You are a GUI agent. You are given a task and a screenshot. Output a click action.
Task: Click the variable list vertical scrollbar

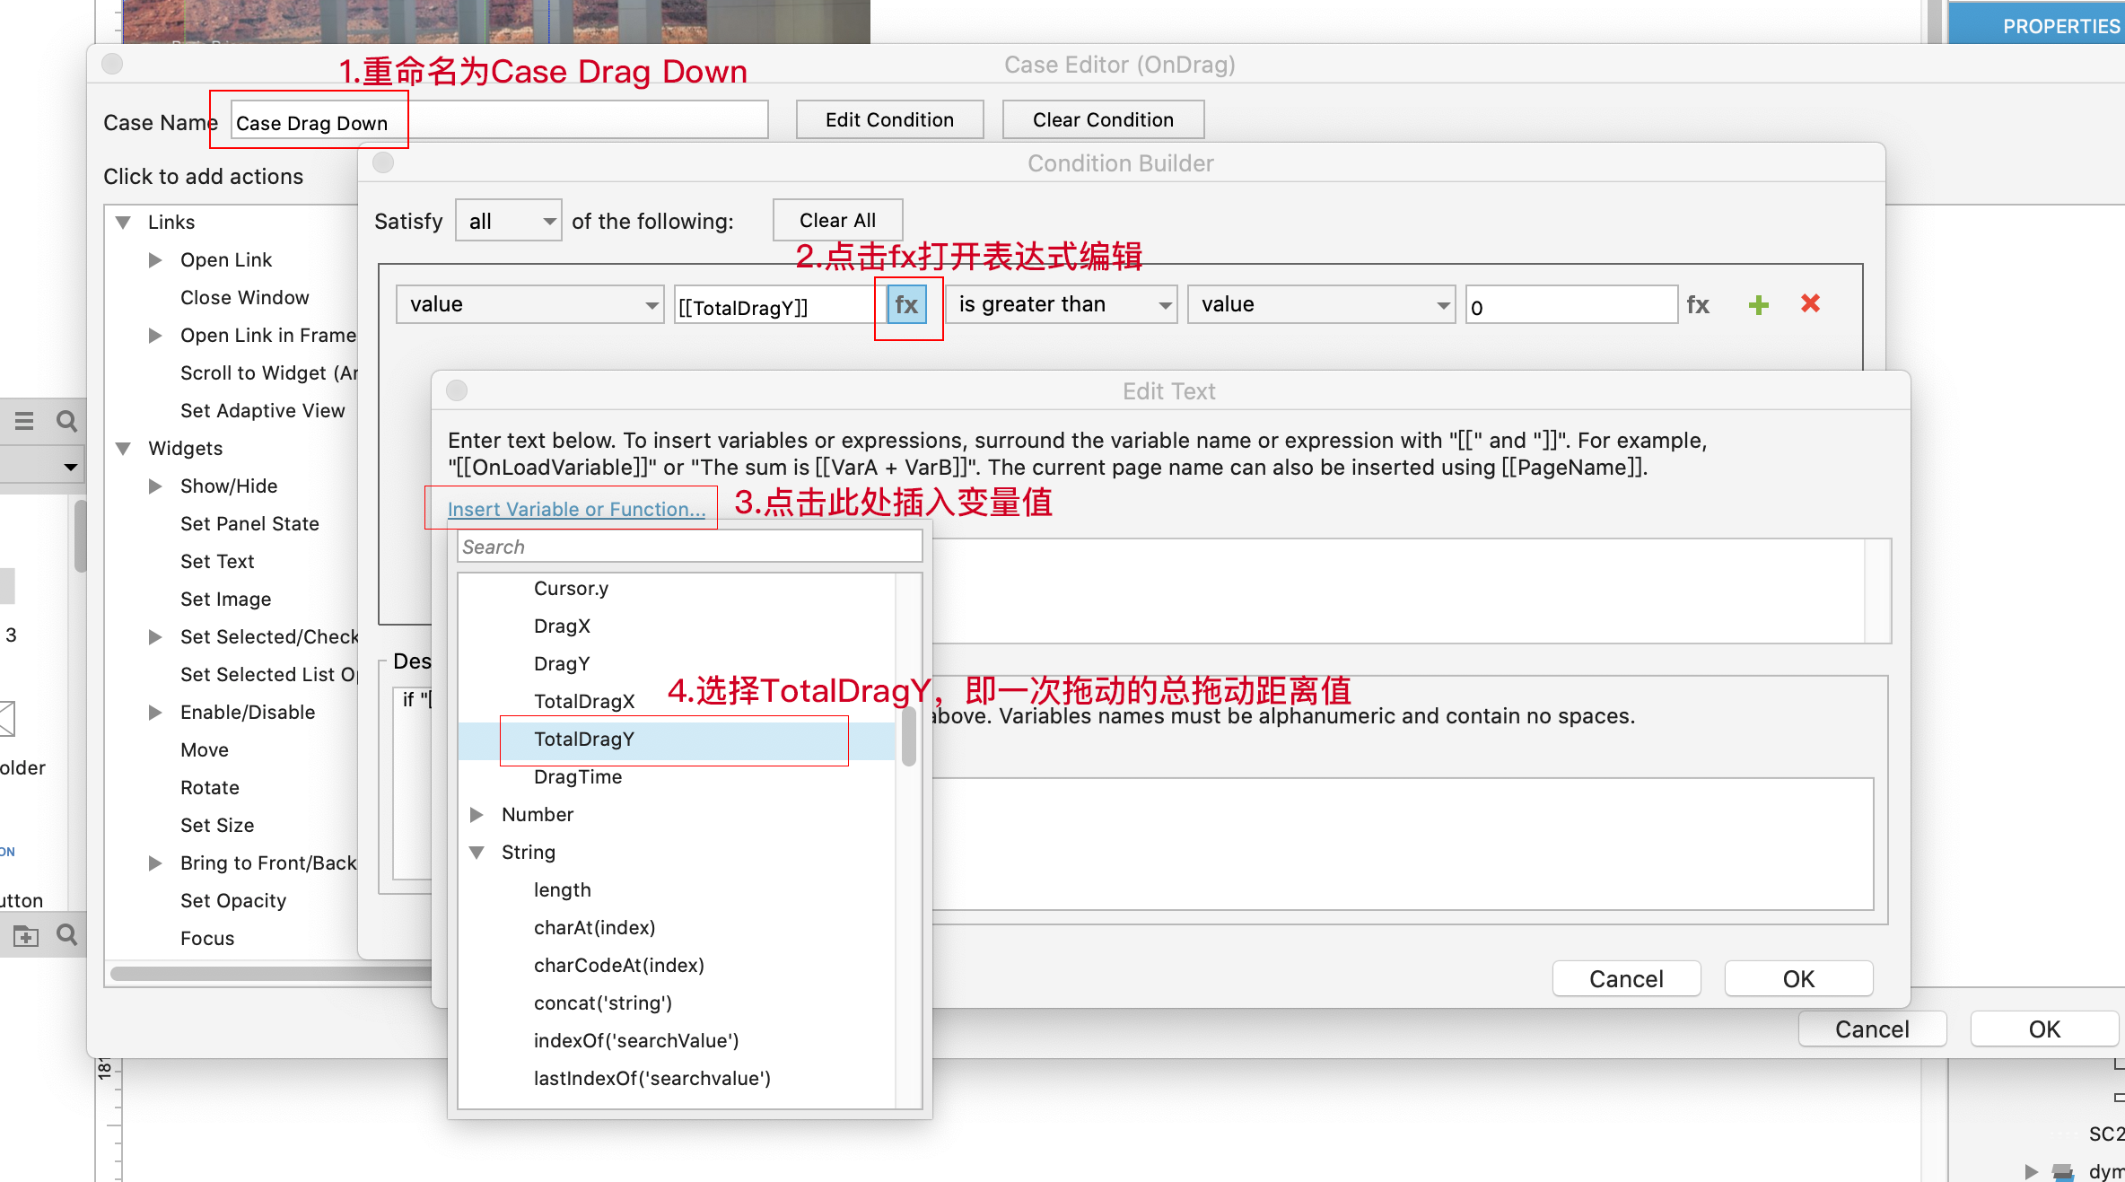click(x=908, y=738)
